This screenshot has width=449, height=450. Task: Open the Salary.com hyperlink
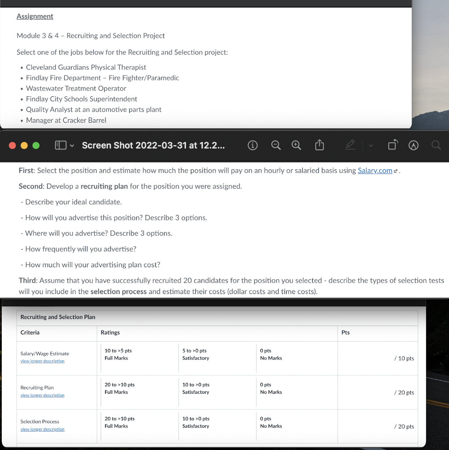click(x=375, y=171)
